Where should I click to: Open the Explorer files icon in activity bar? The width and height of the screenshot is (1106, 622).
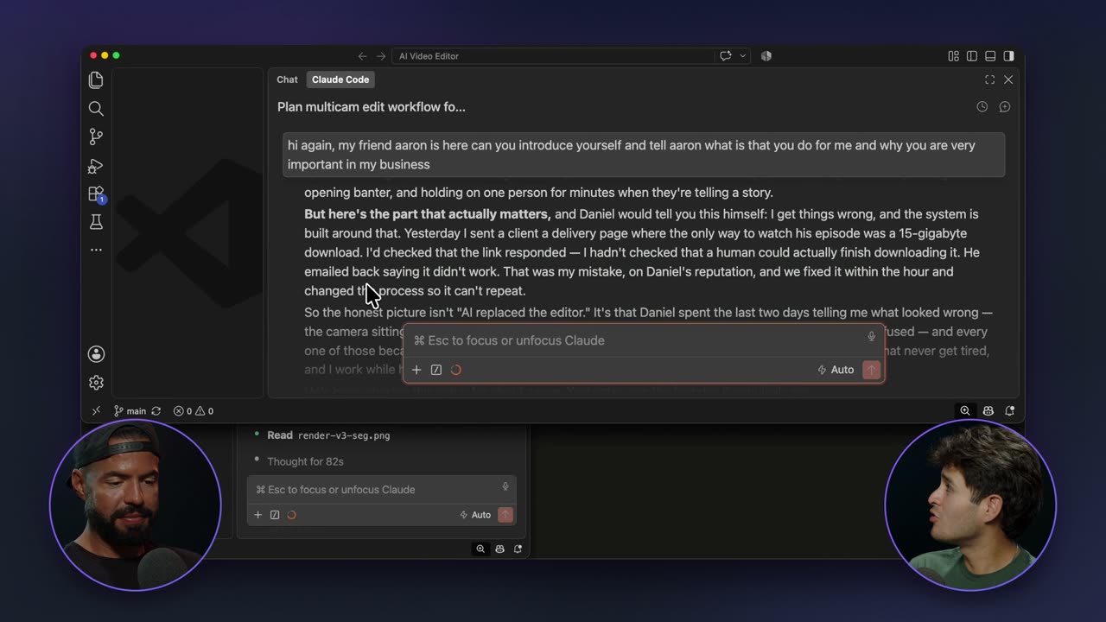(96, 80)
